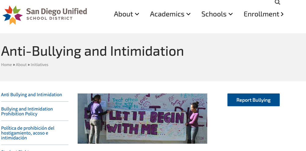This screenshot has height=151, width=306.
Task: Expand the chevron beside Schools
Action: 230,14
